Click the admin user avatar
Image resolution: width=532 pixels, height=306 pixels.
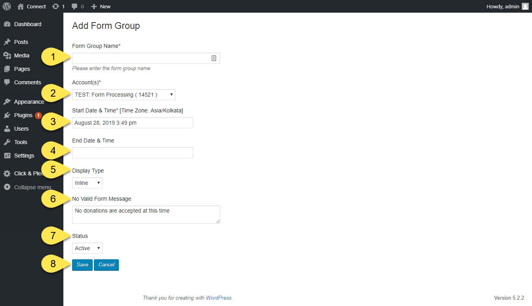(525, 6)
